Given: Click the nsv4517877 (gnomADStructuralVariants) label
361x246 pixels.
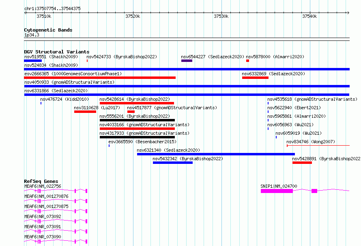Looking at the screenshot, I should pyautogui.click(x=172, y=108).
